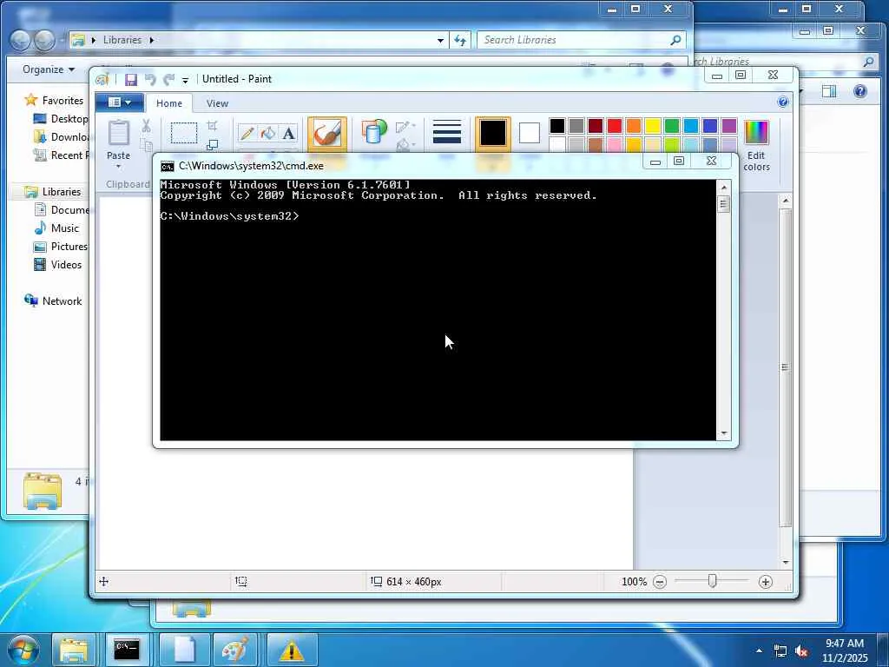889x667 pixels.
Task: Select Color 1 black swatch in Paint
Action: [493, 134]
